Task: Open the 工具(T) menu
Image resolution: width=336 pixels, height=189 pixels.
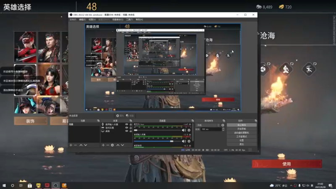Action: (129, 19)
